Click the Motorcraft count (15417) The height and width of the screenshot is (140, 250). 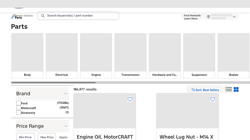[64, 108]
